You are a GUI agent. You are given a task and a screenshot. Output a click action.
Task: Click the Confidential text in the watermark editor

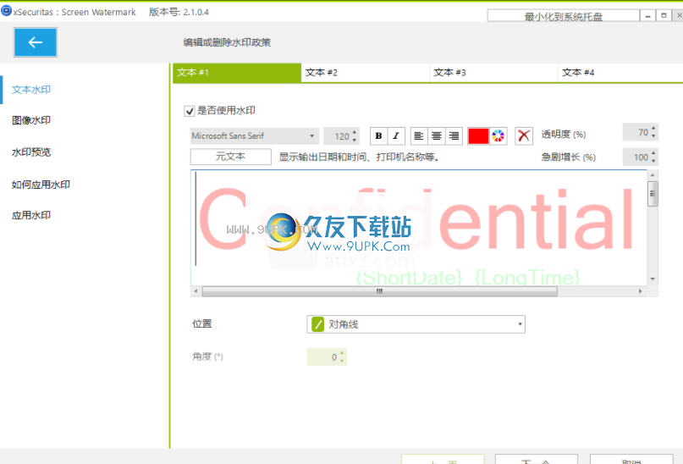(x=416, y=220)
